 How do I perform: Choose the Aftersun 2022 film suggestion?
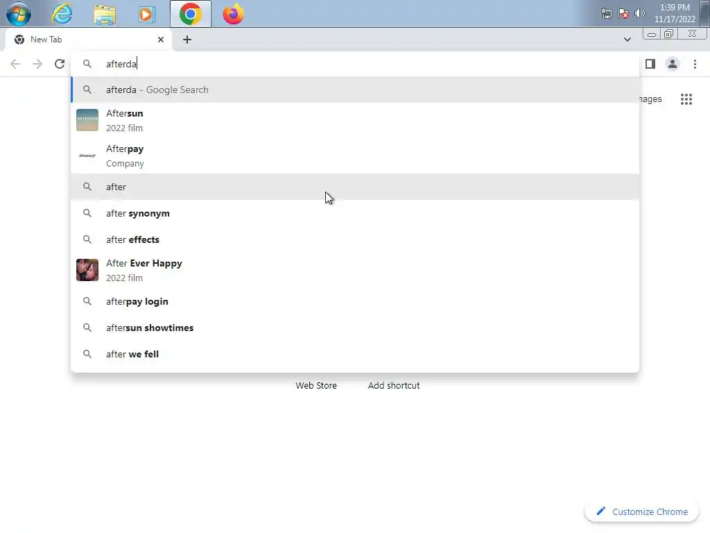click(x=355, y=121)
